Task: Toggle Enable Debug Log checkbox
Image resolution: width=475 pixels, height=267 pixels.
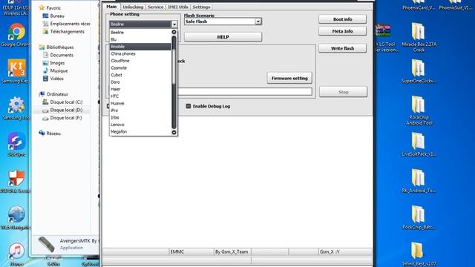Action: click(x=188, y=106)
